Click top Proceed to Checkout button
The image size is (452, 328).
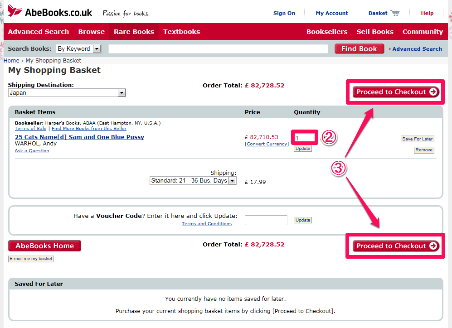396,92
